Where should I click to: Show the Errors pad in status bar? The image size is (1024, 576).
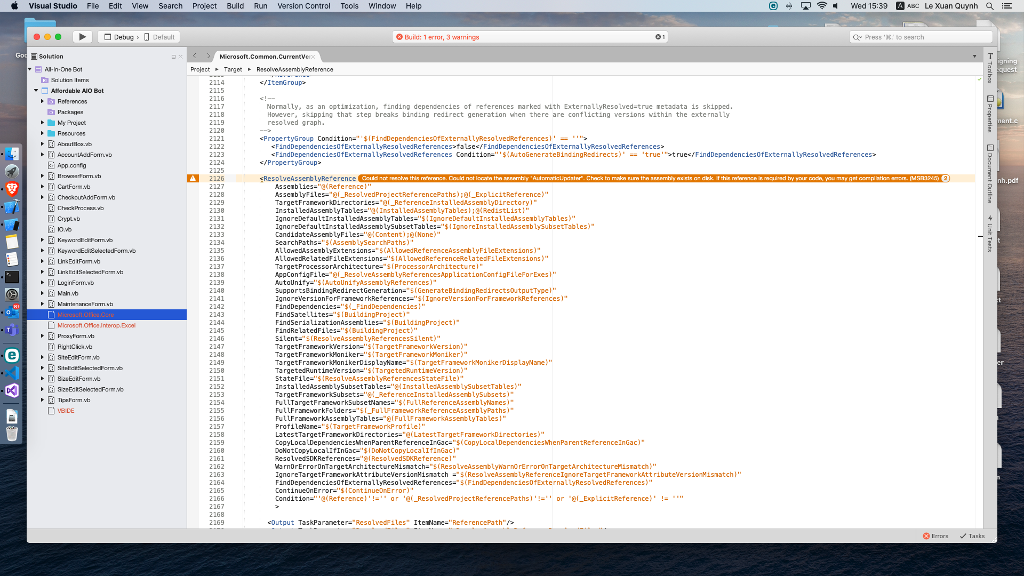tap(935, 536)
